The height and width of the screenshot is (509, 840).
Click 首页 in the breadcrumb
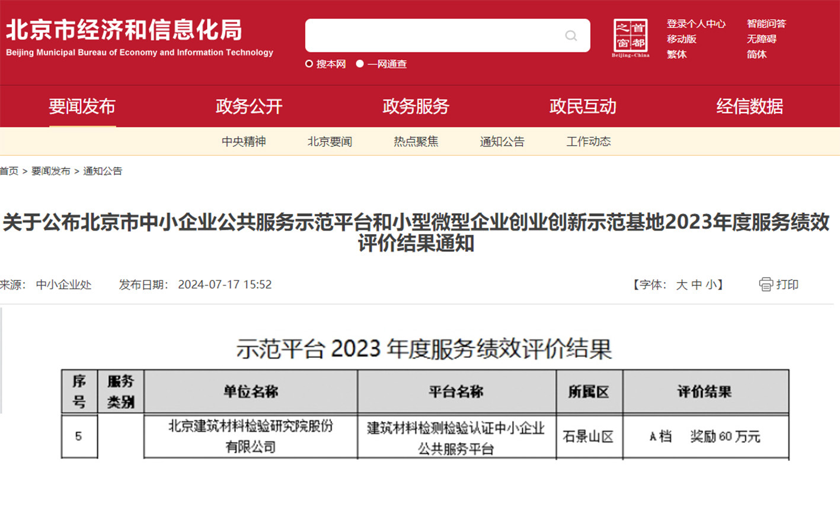point(9,171)
